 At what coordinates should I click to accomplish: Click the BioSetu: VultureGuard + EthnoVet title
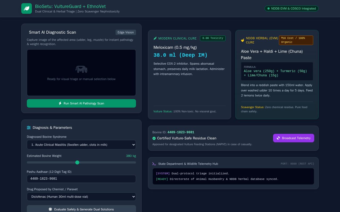(70, 6)
